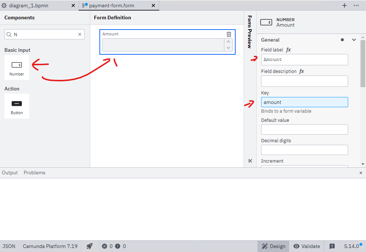Increase Amount field value with up arrow
366x252 pixels.
click(228, 42)
